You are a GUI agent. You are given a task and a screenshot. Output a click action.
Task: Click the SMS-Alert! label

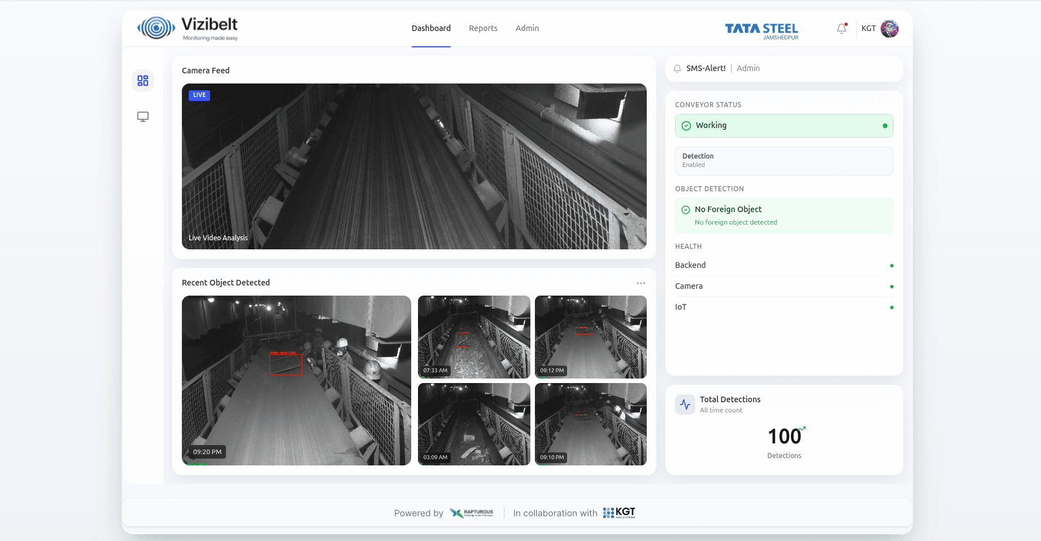click(x=706, y=68)
